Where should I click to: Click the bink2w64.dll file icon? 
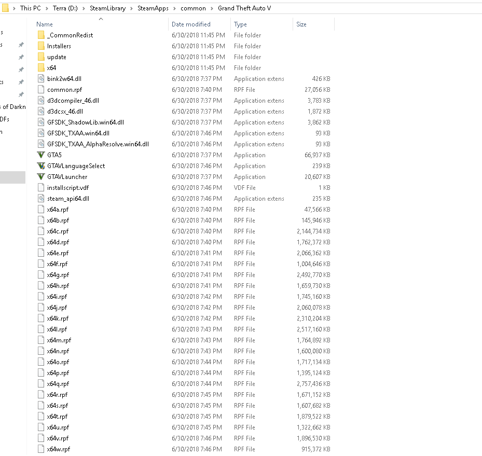(41, 79)
